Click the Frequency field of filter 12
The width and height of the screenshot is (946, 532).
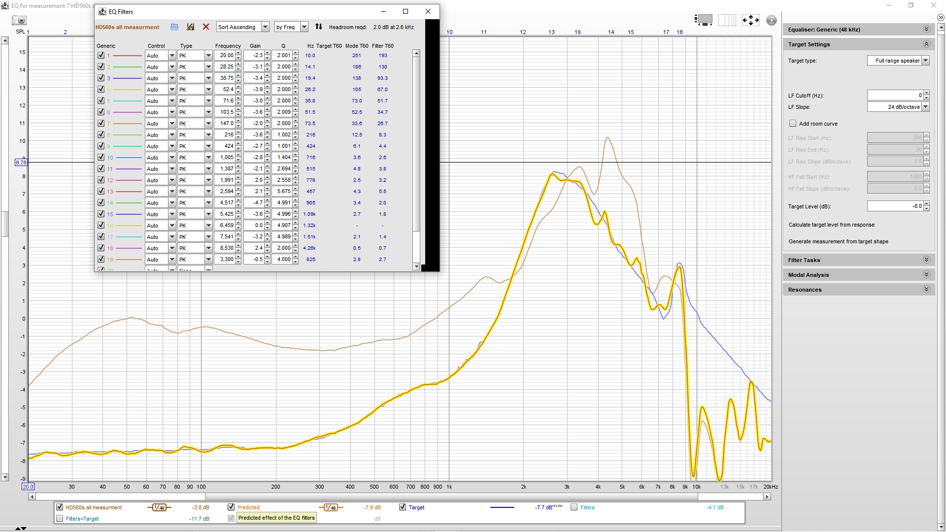[x=225, y=180]
